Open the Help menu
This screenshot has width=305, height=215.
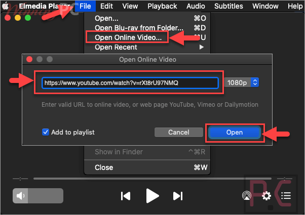(x=295, y=6)
